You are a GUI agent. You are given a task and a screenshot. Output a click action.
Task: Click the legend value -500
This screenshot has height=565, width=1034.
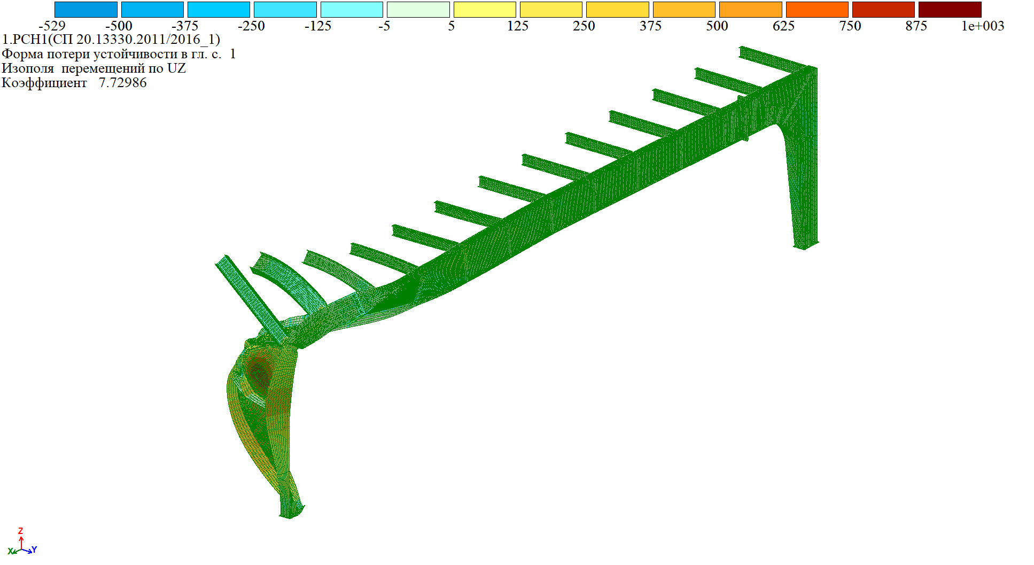(x=119, y=26)
